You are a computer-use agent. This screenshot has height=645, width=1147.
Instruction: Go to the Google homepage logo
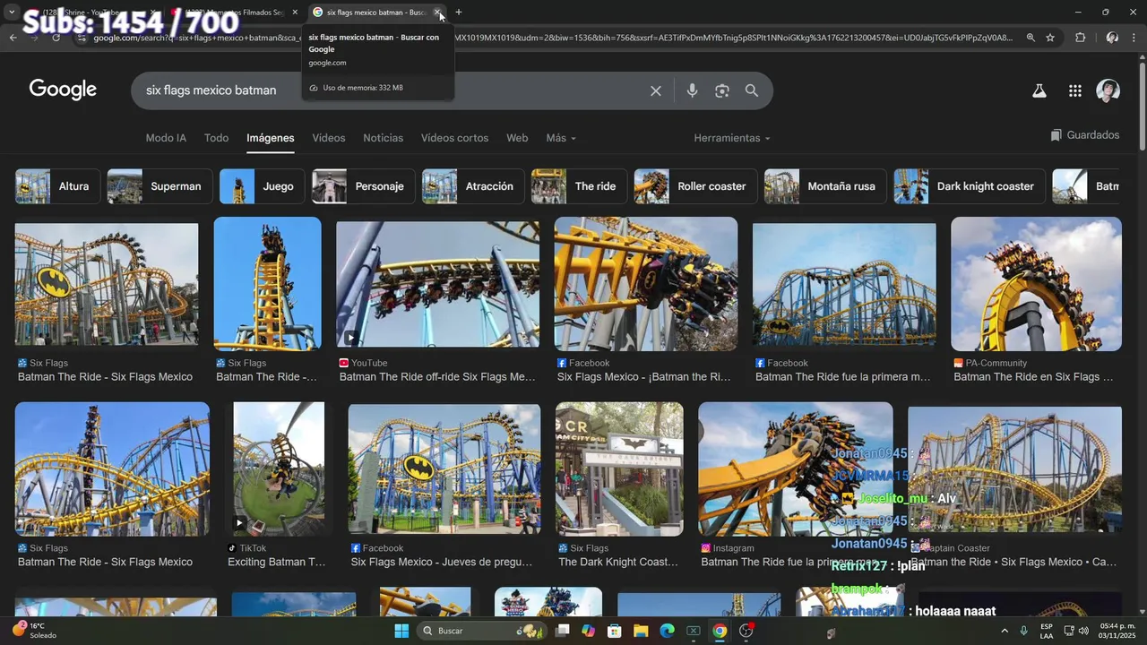coord(63,90)
